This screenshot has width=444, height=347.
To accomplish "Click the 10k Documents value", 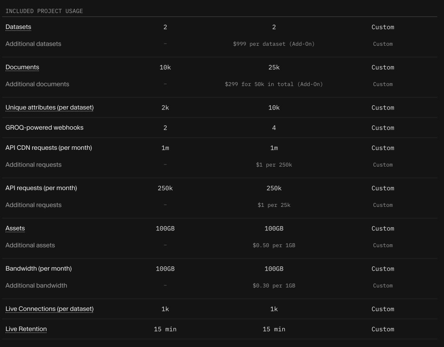I will [x=165, y=67].
